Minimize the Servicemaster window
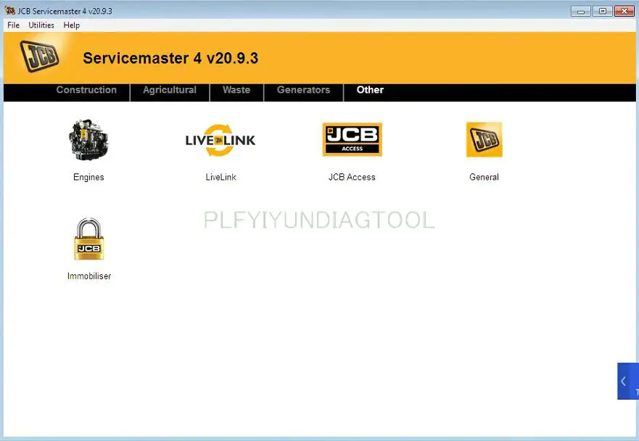Screen dimensions: 639x441 point(581,11)
